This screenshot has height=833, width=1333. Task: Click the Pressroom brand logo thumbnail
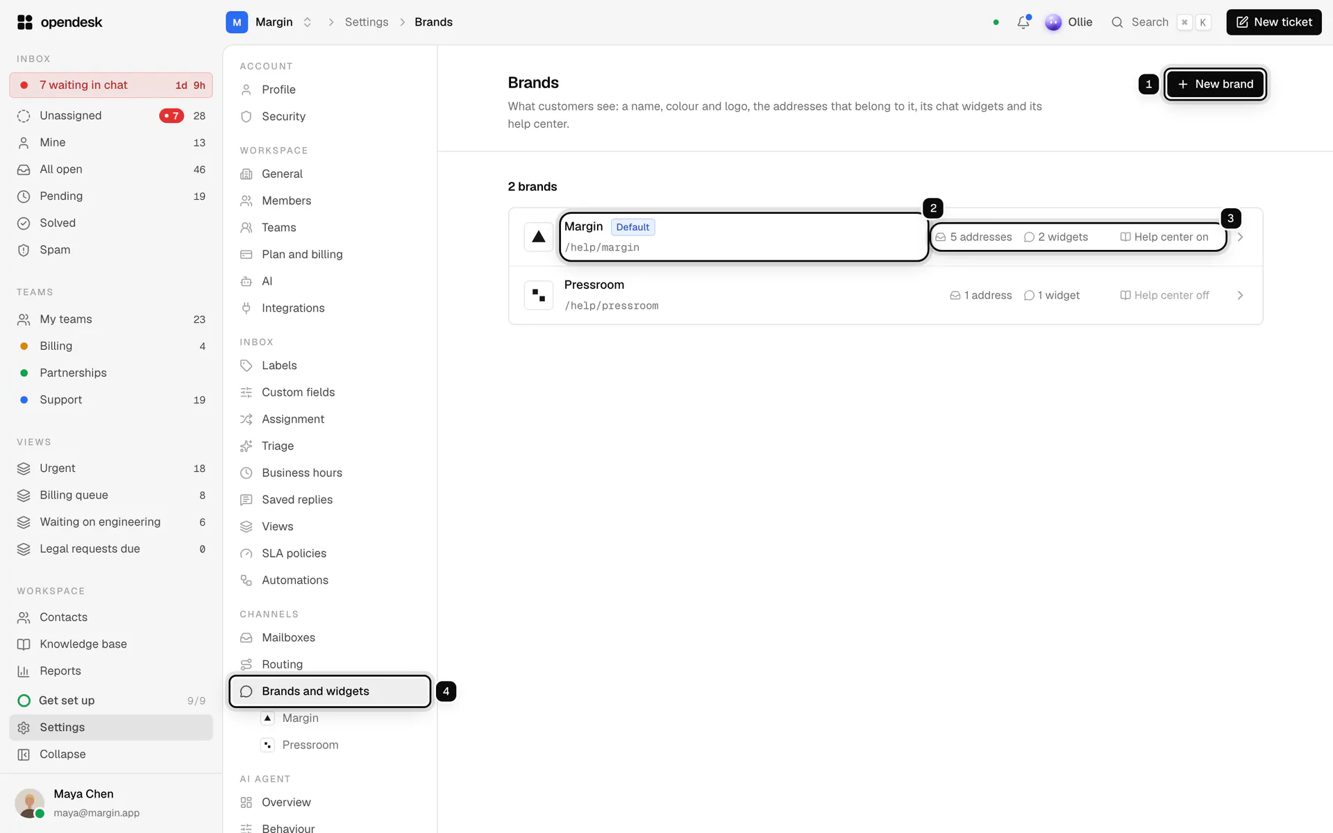click(x=539, y=295)
